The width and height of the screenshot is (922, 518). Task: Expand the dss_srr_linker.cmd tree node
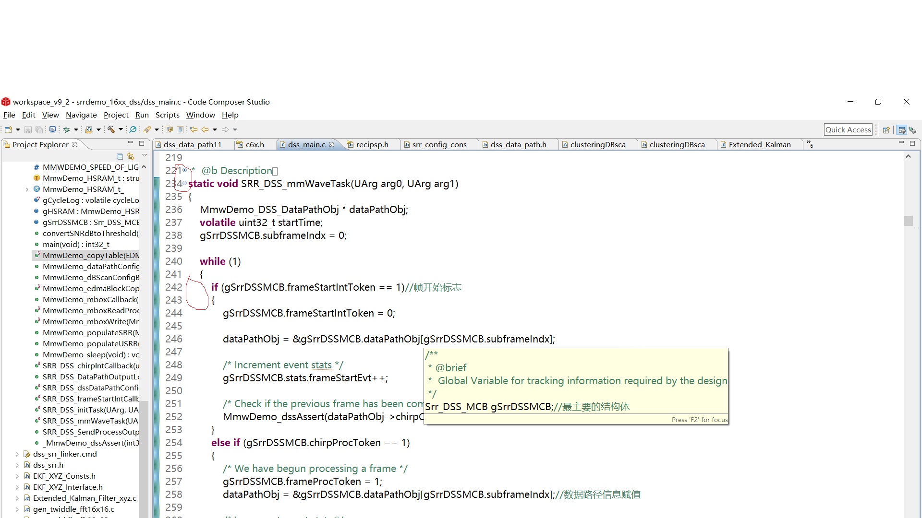click(18, 454)
